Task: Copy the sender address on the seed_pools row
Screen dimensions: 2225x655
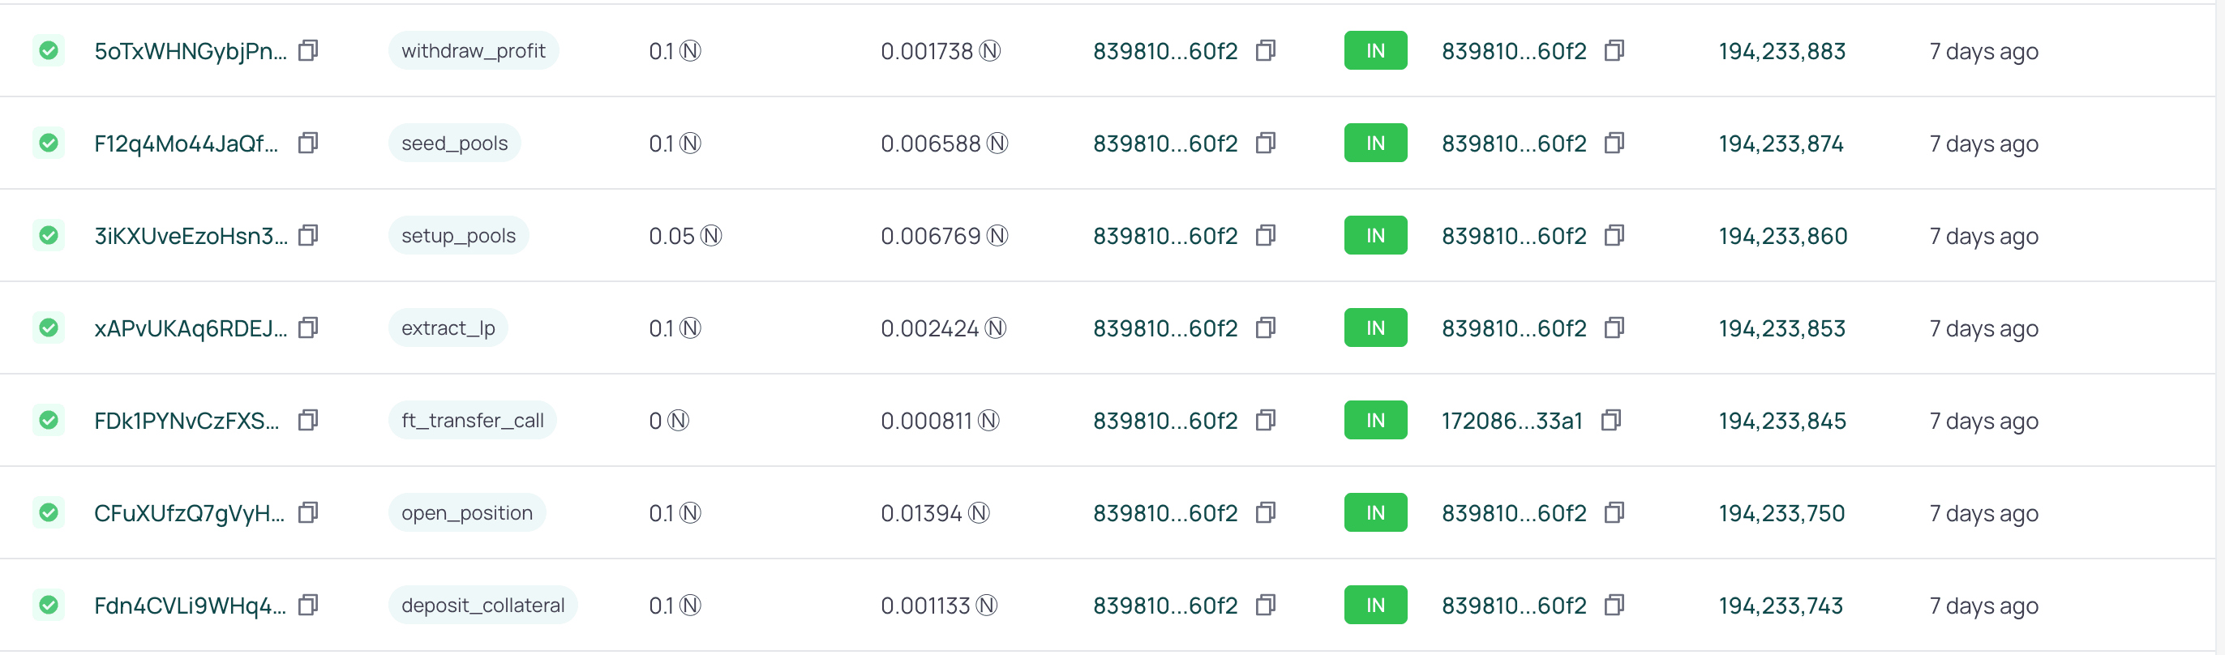Action: [x=1266, y=143]
